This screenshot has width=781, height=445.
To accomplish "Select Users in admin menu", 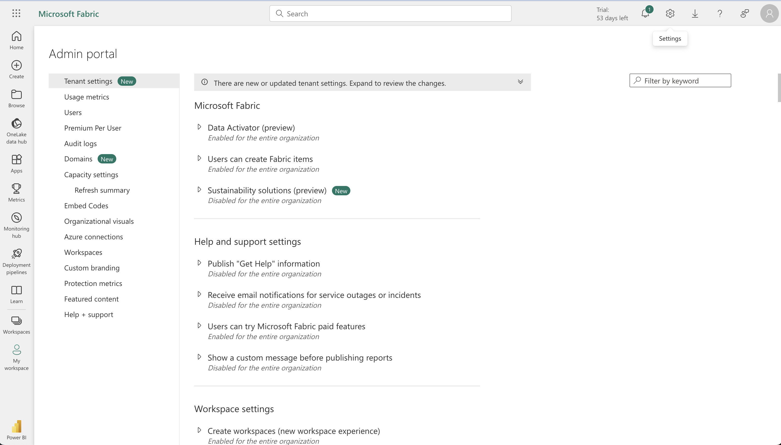I will click(x=73, y=112).
